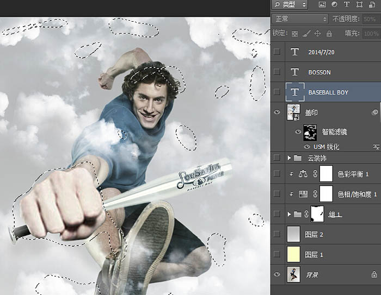Click the T icon of BOSSON layer
The image size is (381, 295).
tap(295, 72)
